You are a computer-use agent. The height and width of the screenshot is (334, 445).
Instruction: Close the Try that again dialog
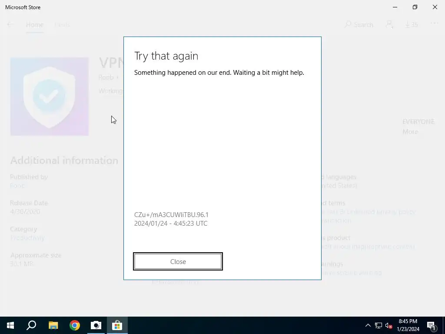tap(178, 261)
